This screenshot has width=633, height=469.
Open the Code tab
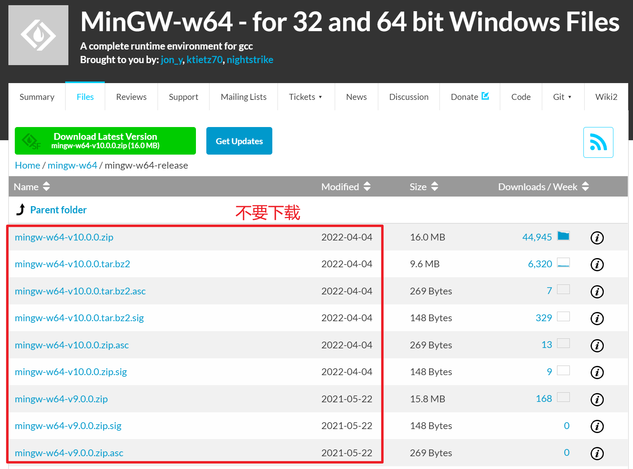click(x=521, y=97)
